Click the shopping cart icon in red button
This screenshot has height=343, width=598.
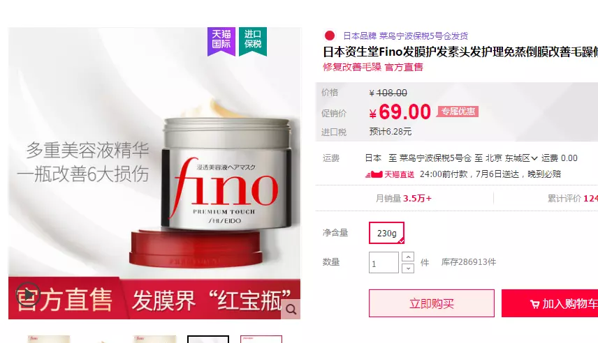[534, 304]
